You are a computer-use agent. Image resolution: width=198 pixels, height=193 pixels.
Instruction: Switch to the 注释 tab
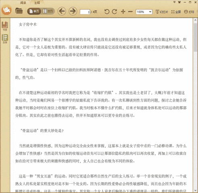tap(37, 3)
